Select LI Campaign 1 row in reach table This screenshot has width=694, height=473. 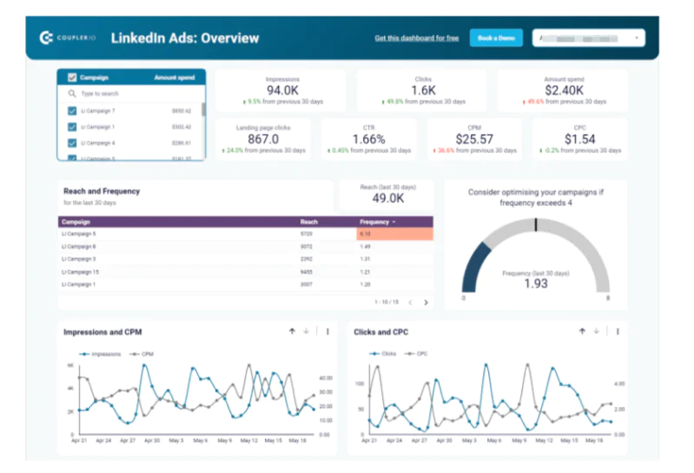[246, 284]
